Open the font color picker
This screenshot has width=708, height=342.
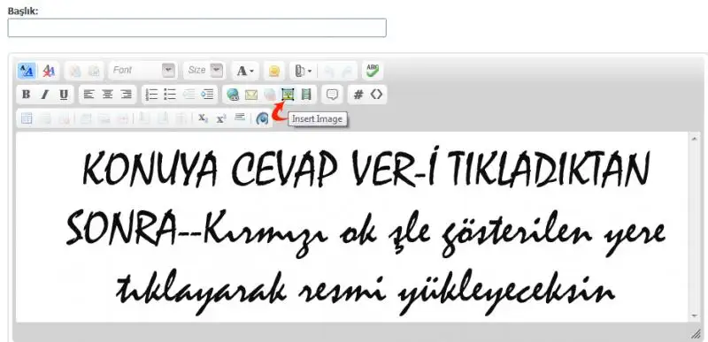[245, 71]
